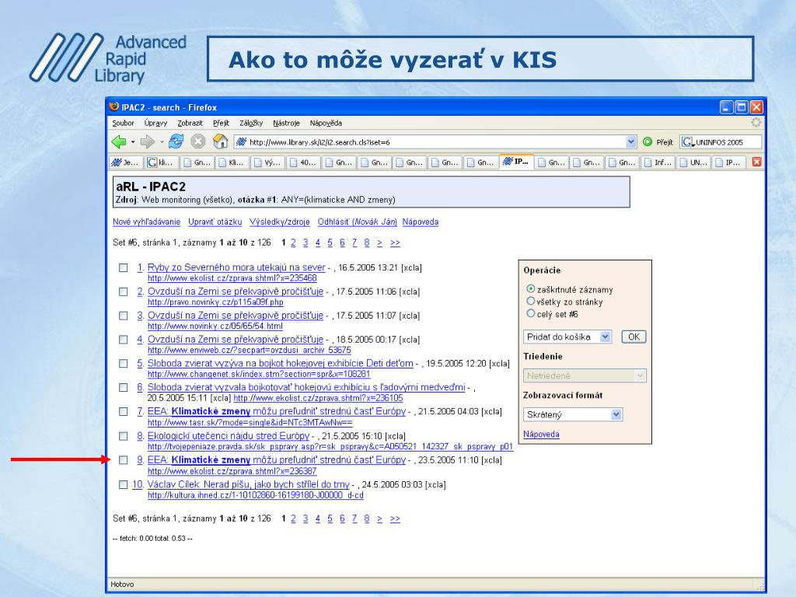Click the green Přejít go icon

pyautogui.click(x=648, y=142)
